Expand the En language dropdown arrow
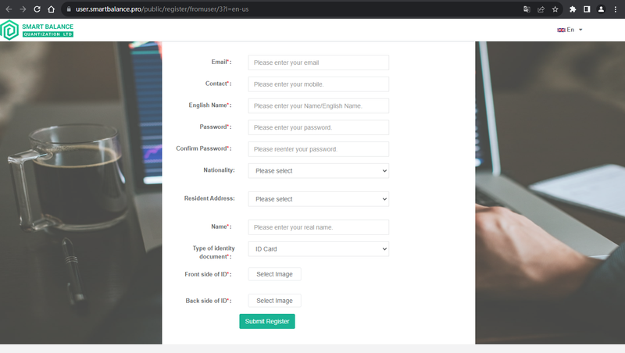 580,30
